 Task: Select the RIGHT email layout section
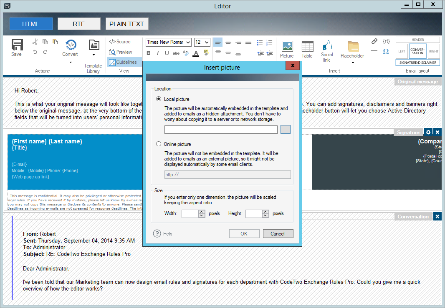point(434,51)
